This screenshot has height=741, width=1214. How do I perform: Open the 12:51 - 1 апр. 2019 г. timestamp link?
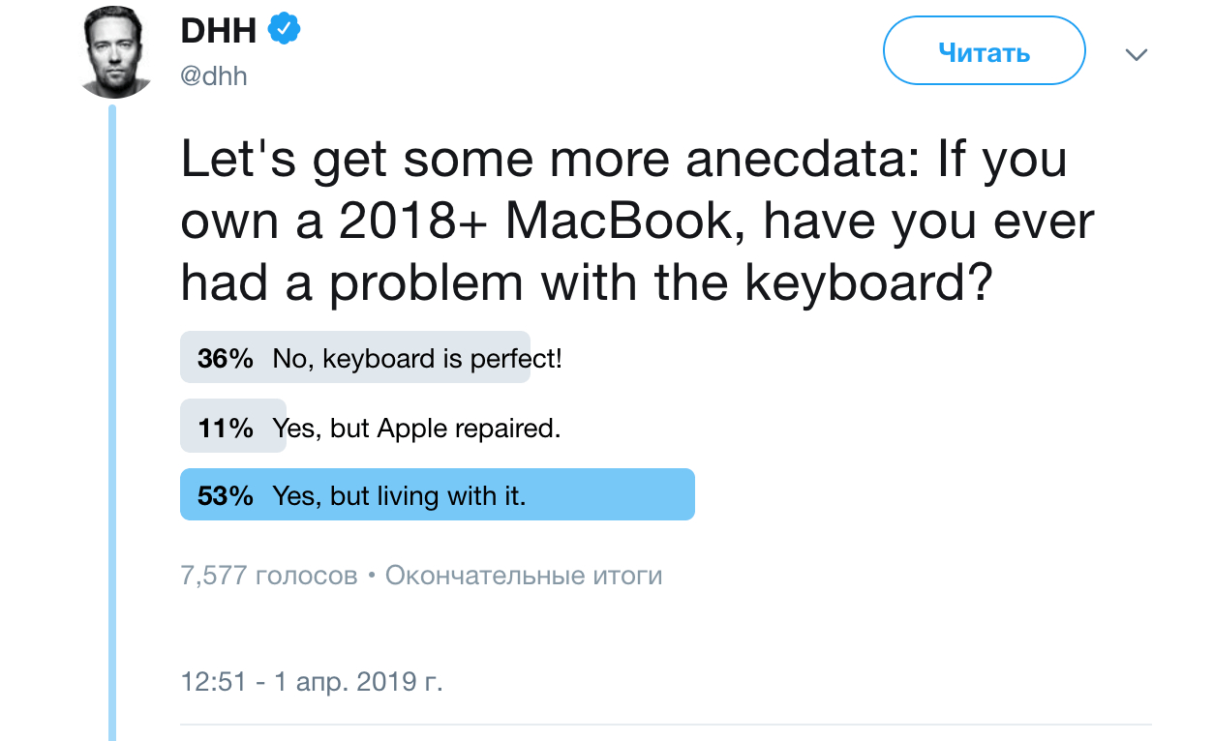312,681
